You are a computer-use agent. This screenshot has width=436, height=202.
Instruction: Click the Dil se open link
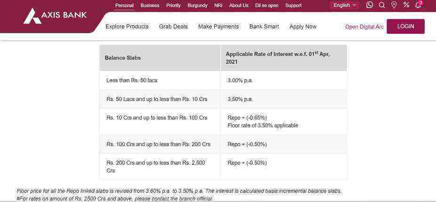(266, 5)
